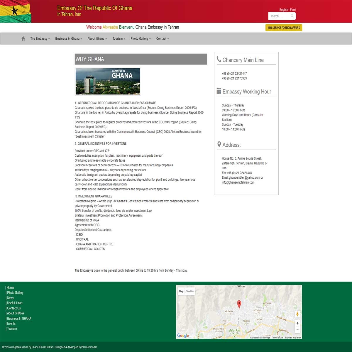Expand the Tourism dropdown menu

tap(119, 39)
